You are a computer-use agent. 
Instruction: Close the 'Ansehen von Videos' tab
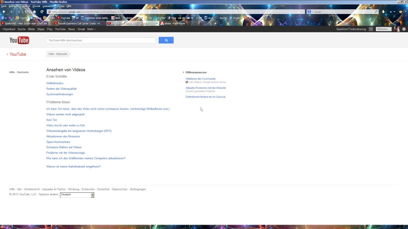(157, 24)
